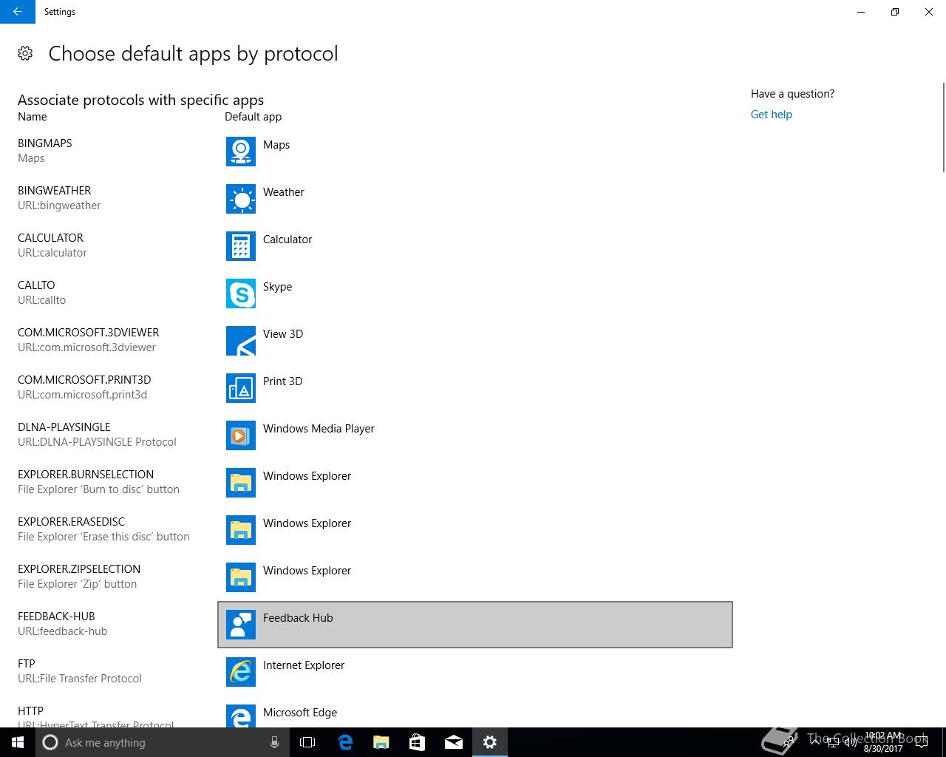The width and height of the screenshot is (946, 757).
Task: Click the EXPLORER.ZIPSELECTION protocol name
Action: tap(79, 569)
